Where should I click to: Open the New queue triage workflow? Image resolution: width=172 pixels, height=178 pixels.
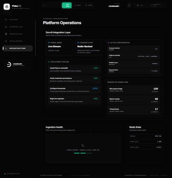pyautogui.click(x=133, y=90)
